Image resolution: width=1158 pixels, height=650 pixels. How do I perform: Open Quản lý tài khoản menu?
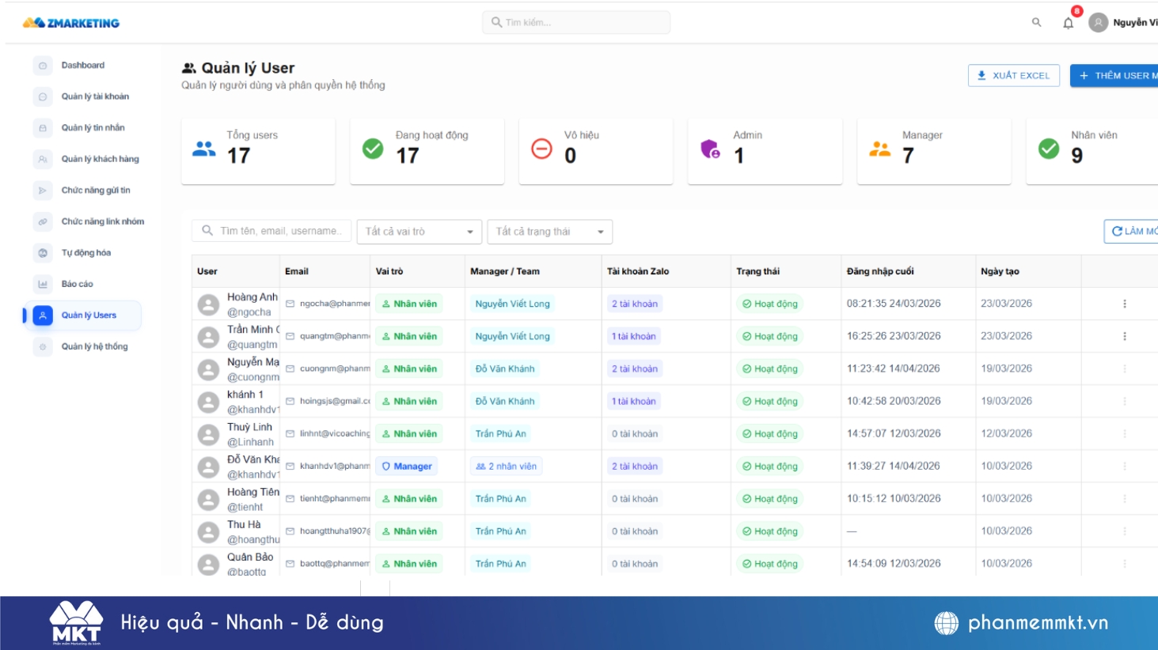pos(95,96)
